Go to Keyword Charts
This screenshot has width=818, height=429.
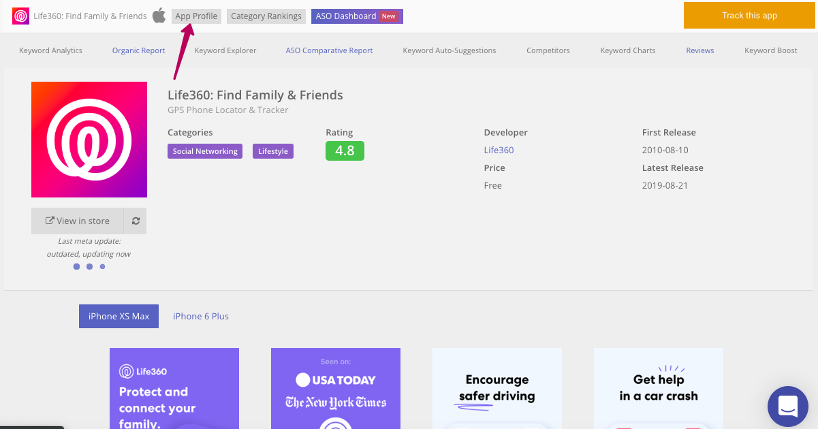[628, 50]
